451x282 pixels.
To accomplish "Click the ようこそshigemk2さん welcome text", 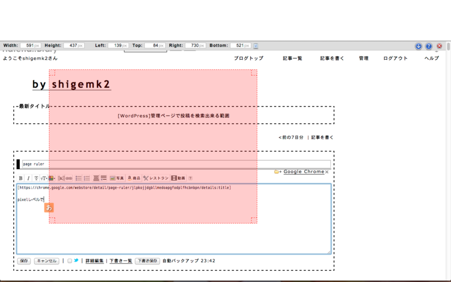I will point(30,59).
